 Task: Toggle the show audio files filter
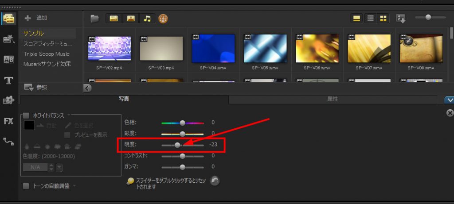(x=148, y=19)
